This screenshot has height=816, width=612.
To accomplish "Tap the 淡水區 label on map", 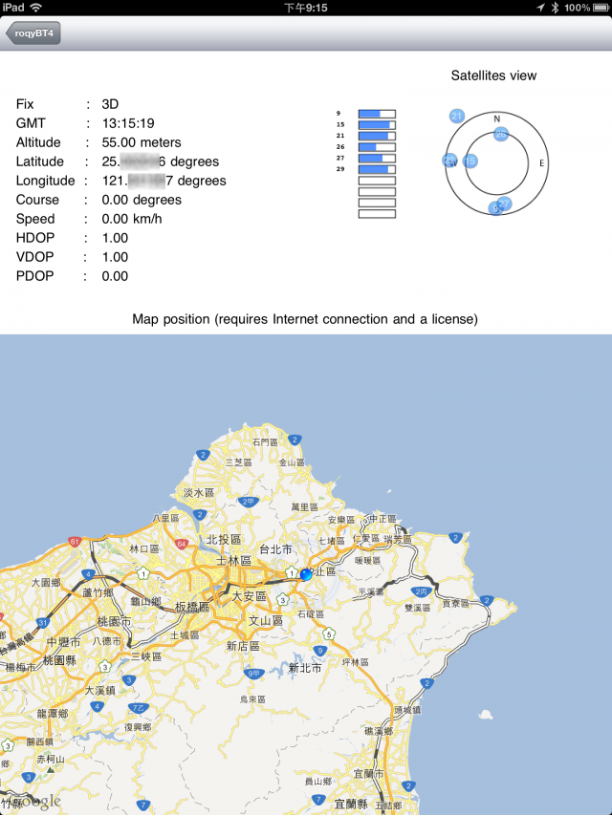I will (x=199, y=492).
